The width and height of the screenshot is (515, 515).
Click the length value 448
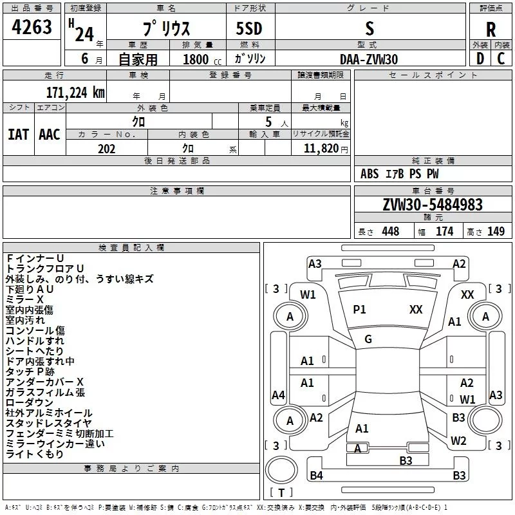[x=391, y=232]
